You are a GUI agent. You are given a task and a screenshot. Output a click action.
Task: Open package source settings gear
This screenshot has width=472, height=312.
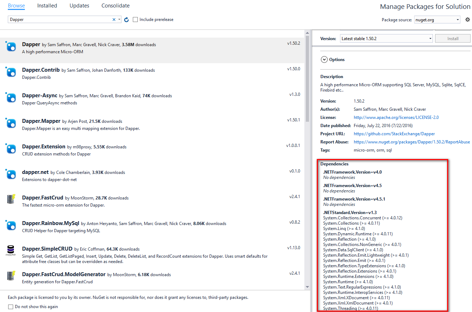point(467,20)
